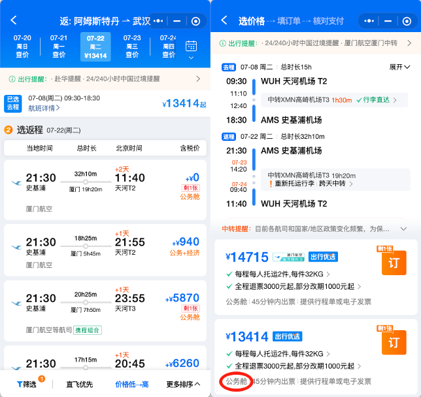The image size is (421, 397).
Task: Open mini-program more menu on right screen
Action: (x=369, y=21)
